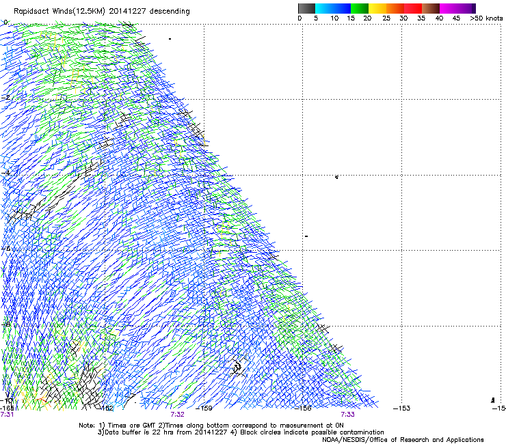Click the 'NOAA/NESDIS/Office of Research and Applications' credit

point(403,440)
